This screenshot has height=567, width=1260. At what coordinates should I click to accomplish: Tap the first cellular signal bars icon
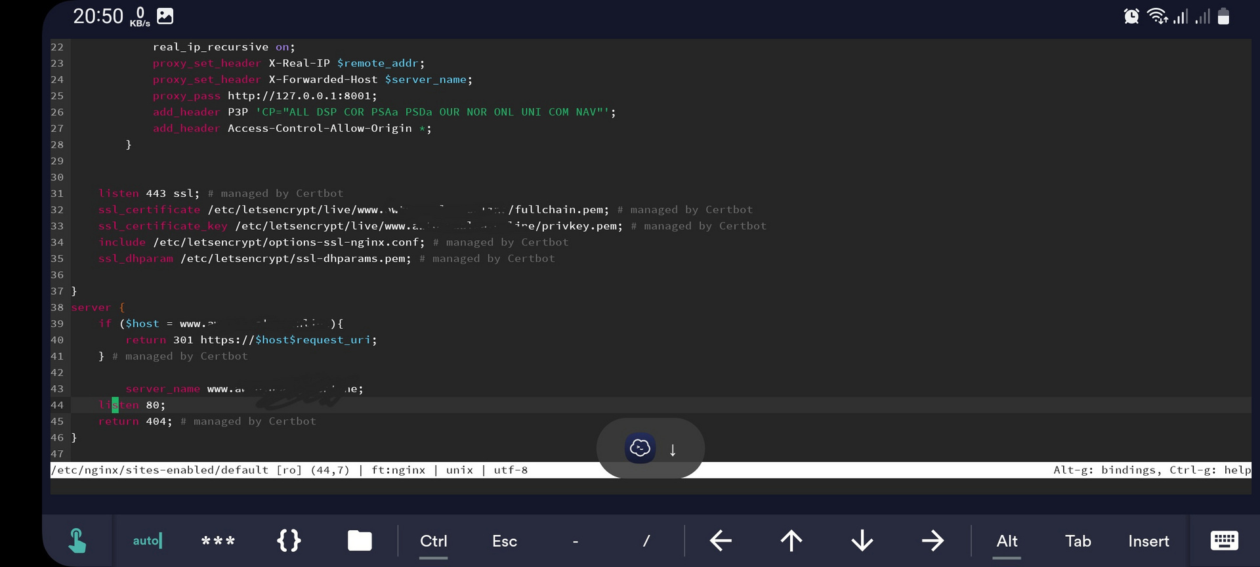[x=1181, y=16]
